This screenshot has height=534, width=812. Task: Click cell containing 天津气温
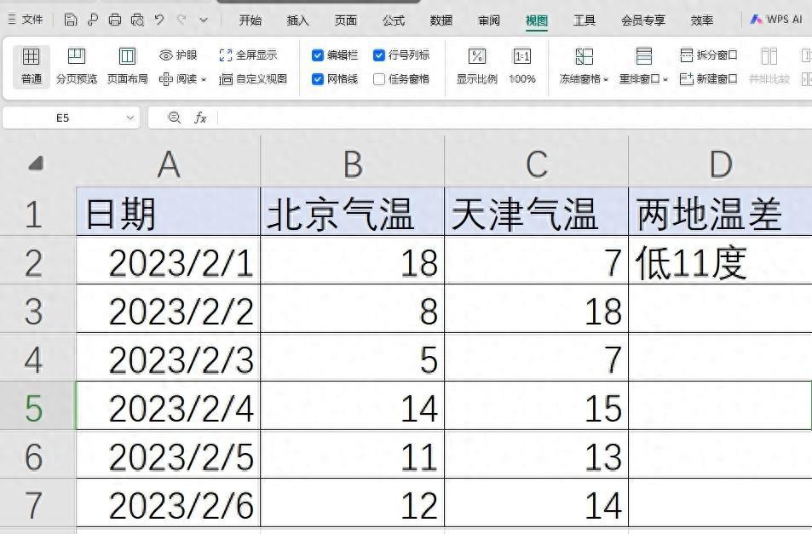click(x=537, y=213)
